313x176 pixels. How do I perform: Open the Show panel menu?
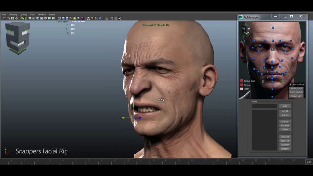coord(32,14)
